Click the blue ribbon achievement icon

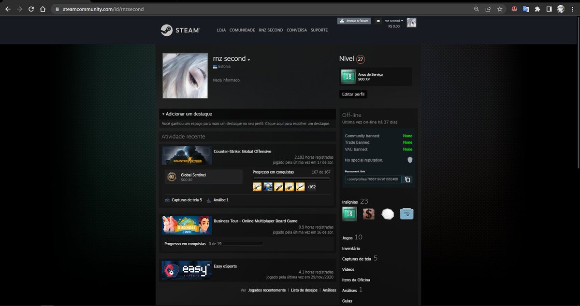point(268,187)
